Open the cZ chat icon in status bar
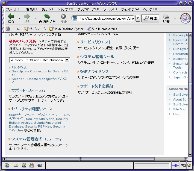This screenshot has width=194, height=171. tap(39, 165)
